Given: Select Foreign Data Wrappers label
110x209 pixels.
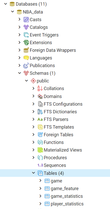Looking at the screenshot, I should tap(53, 50).
